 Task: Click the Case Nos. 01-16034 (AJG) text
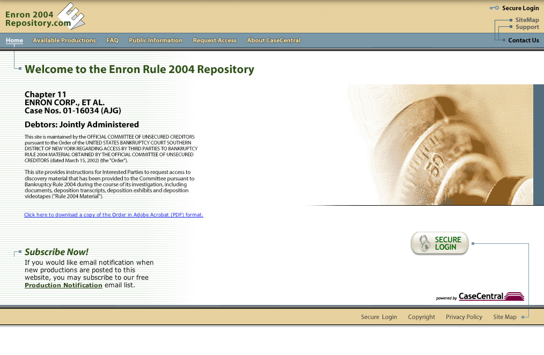(73, 111)
